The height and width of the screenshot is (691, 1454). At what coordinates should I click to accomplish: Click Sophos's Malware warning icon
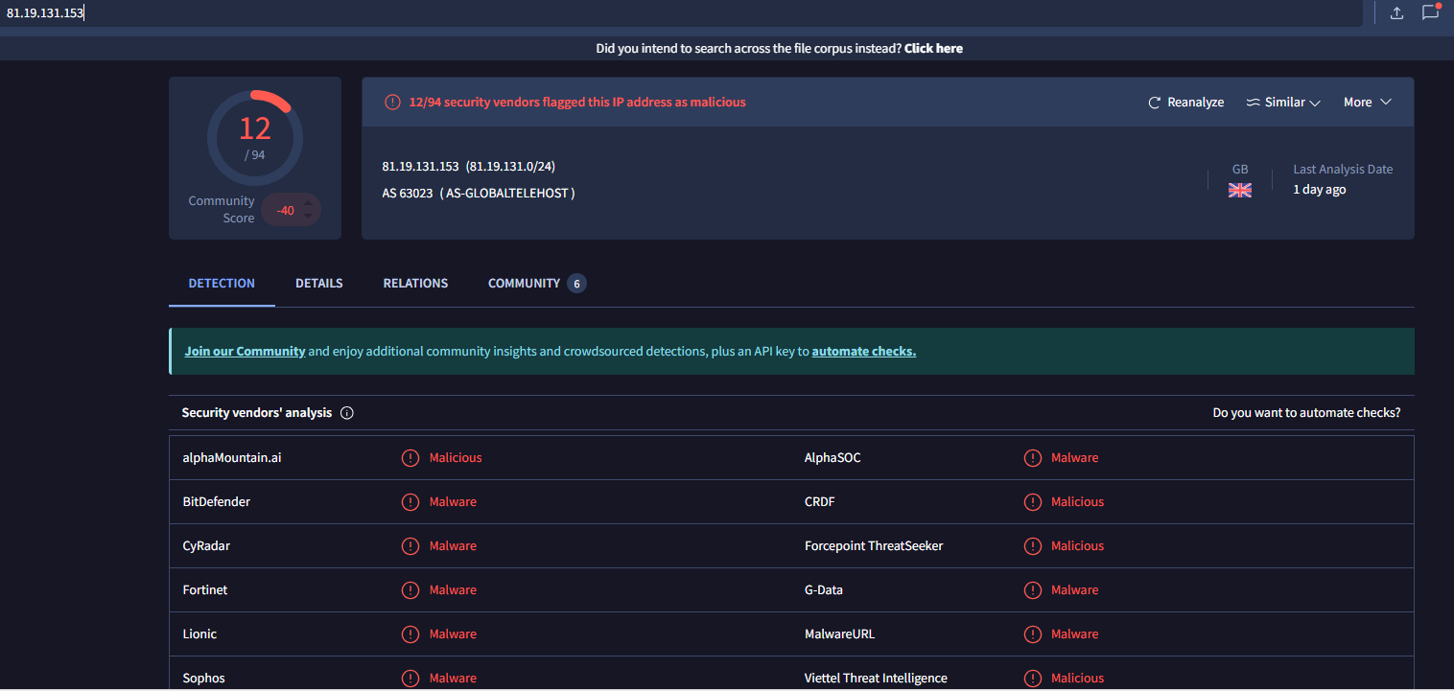click(x=410, y=679)
